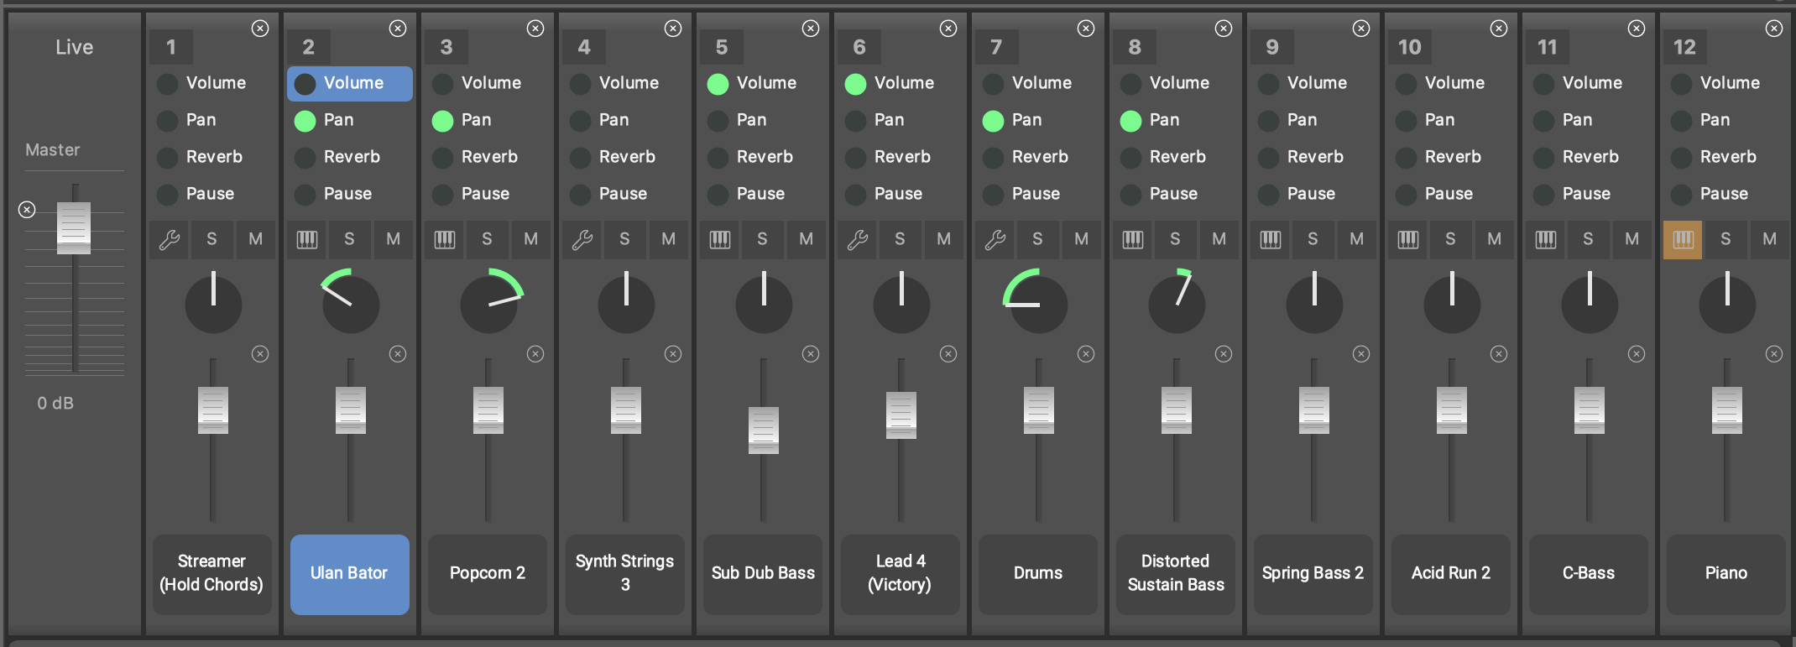The width and height of the screenshot is (1796, 647).
Task: Toggle Volume option on channel 11
Action: pyautogui.click(x=1543, y=84)
